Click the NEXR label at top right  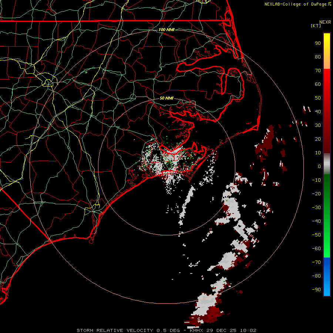325,22
